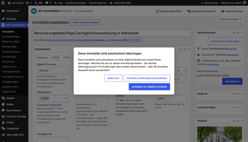Switch to the Details tab

tap(55, 57)
